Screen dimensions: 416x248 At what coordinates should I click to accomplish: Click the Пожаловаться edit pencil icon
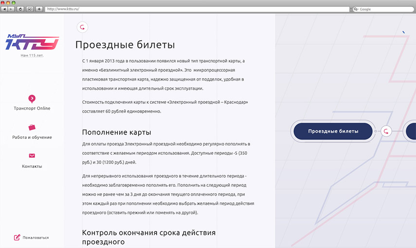click(x=17, y=237)
